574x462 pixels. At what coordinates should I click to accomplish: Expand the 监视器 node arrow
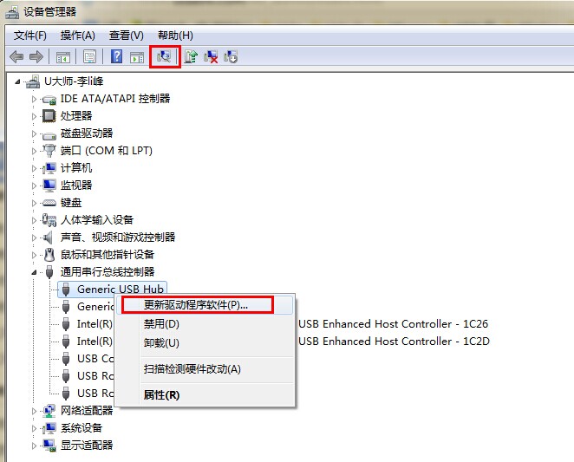pos(34,185)
